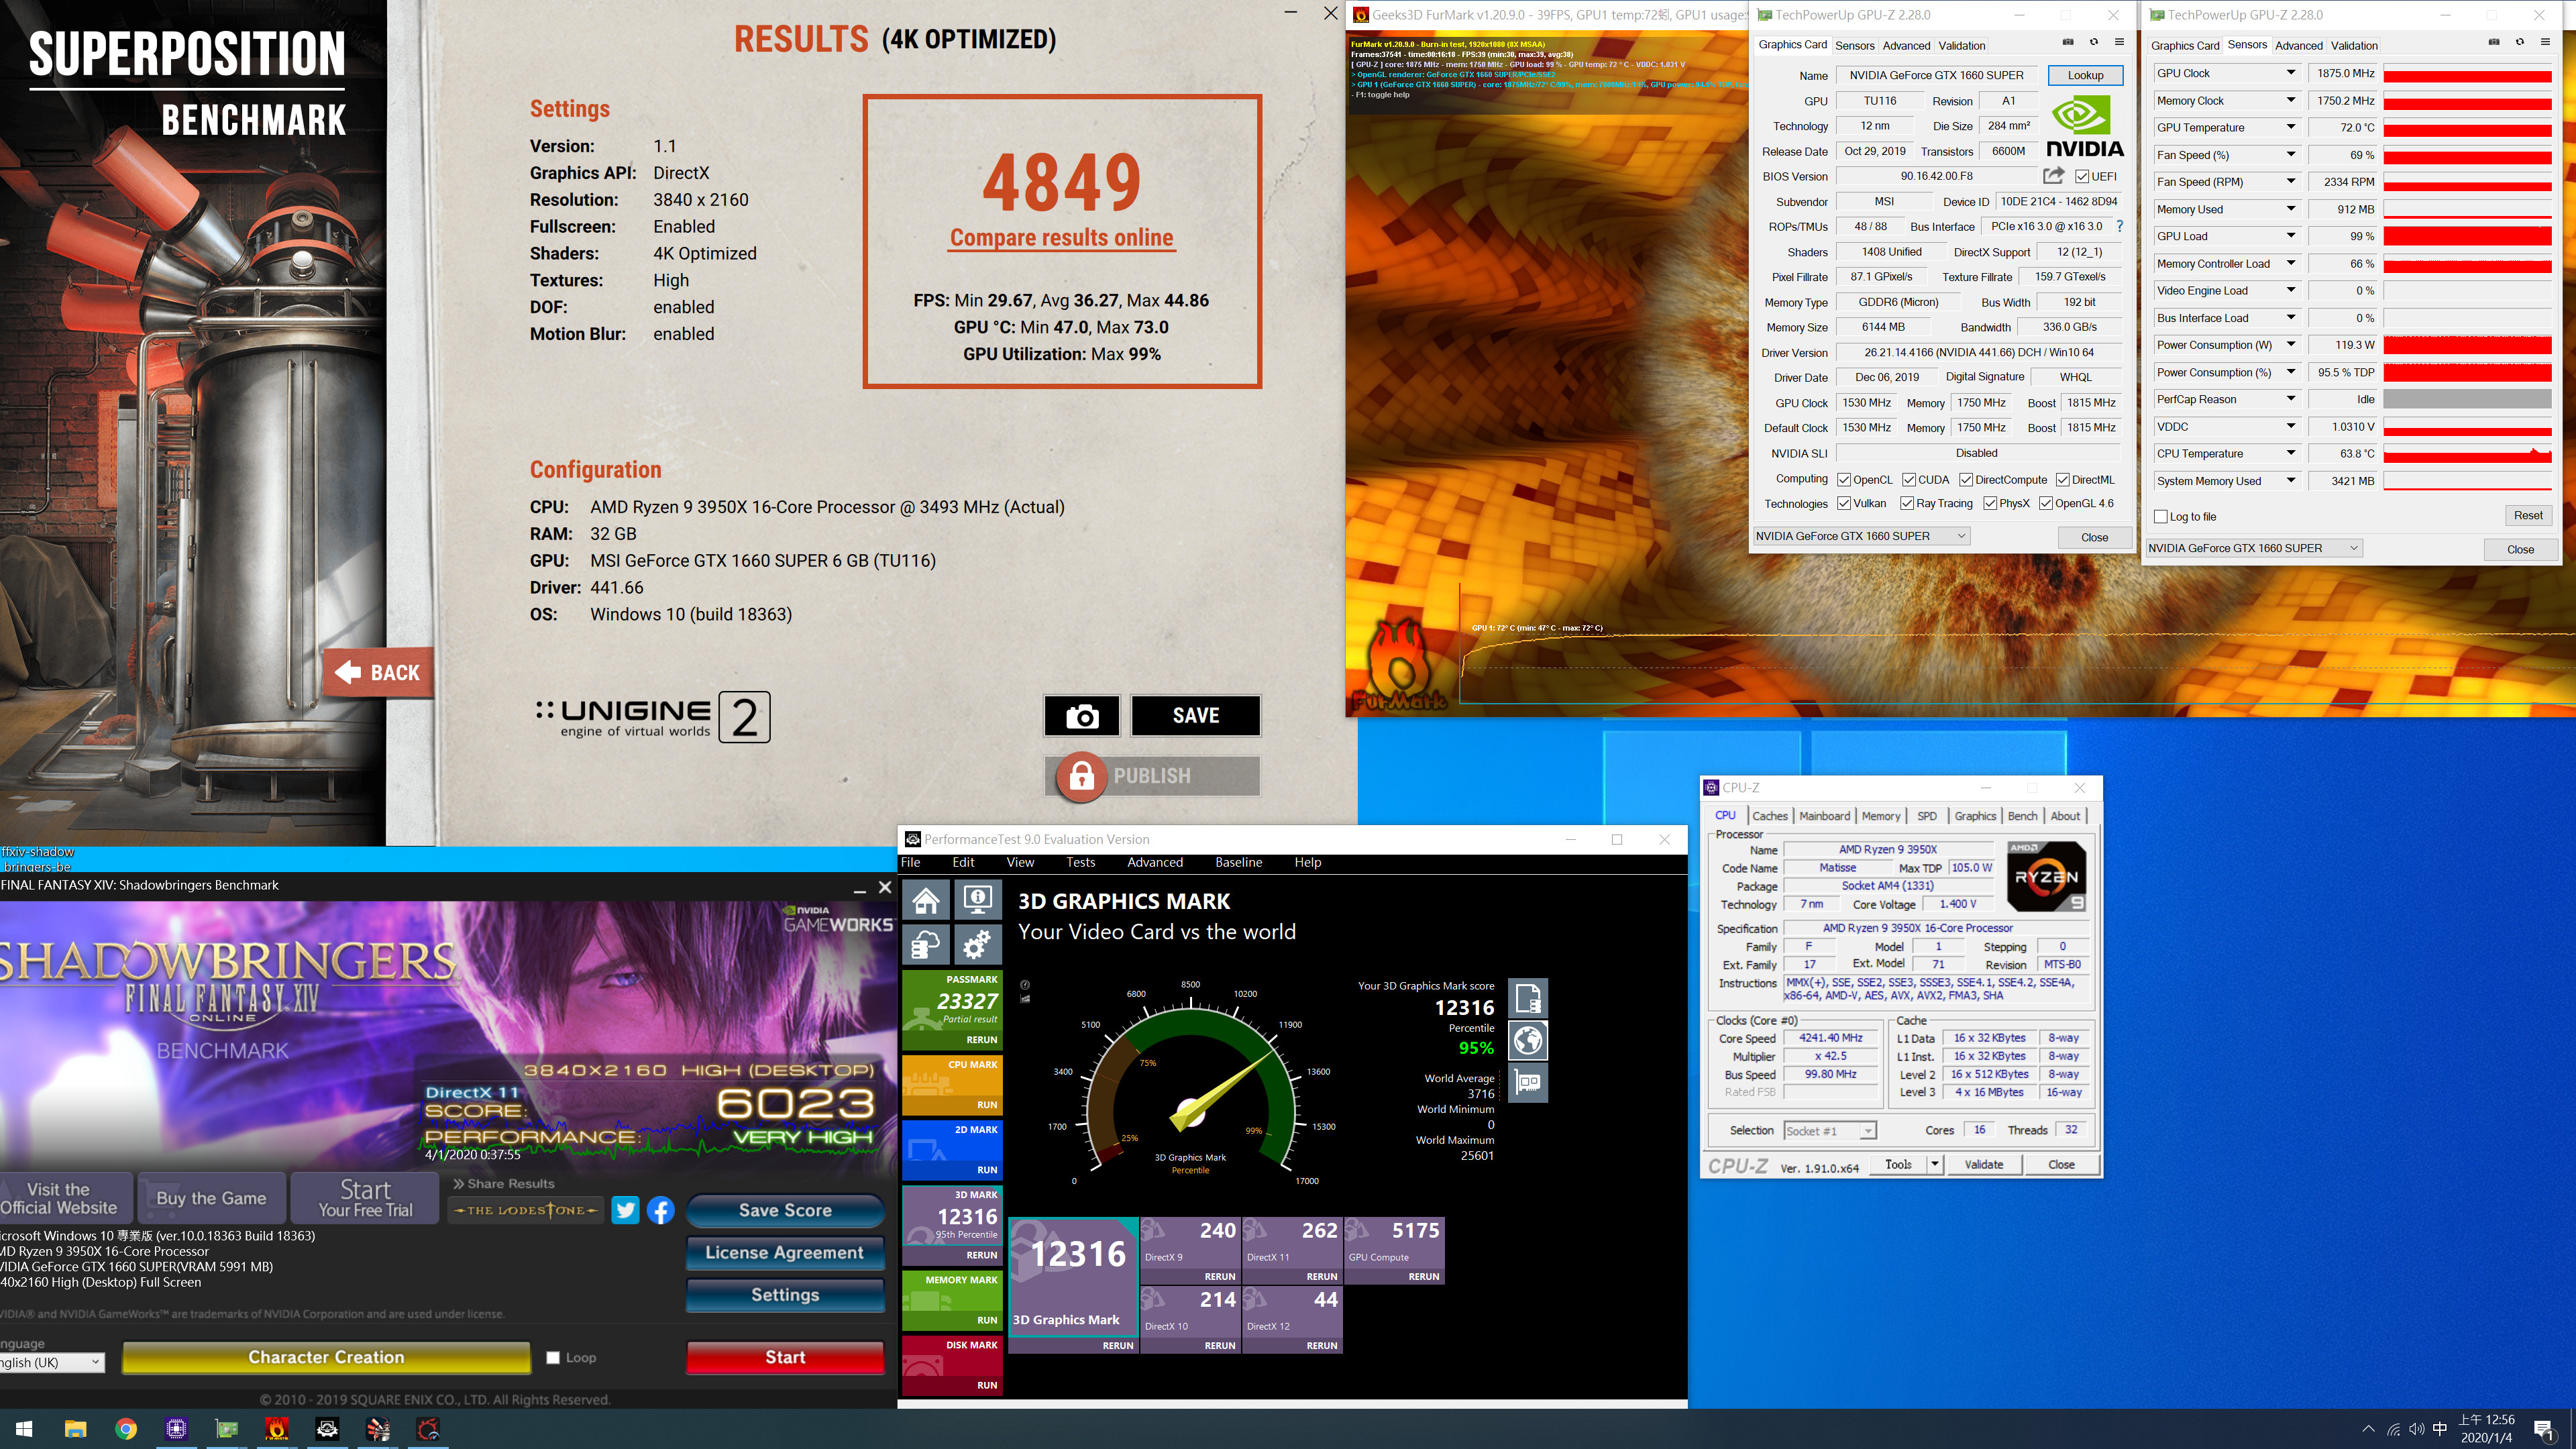Open Google Chrome from taskbar
The image size is (2576, 1449).
click(126, 1429)
